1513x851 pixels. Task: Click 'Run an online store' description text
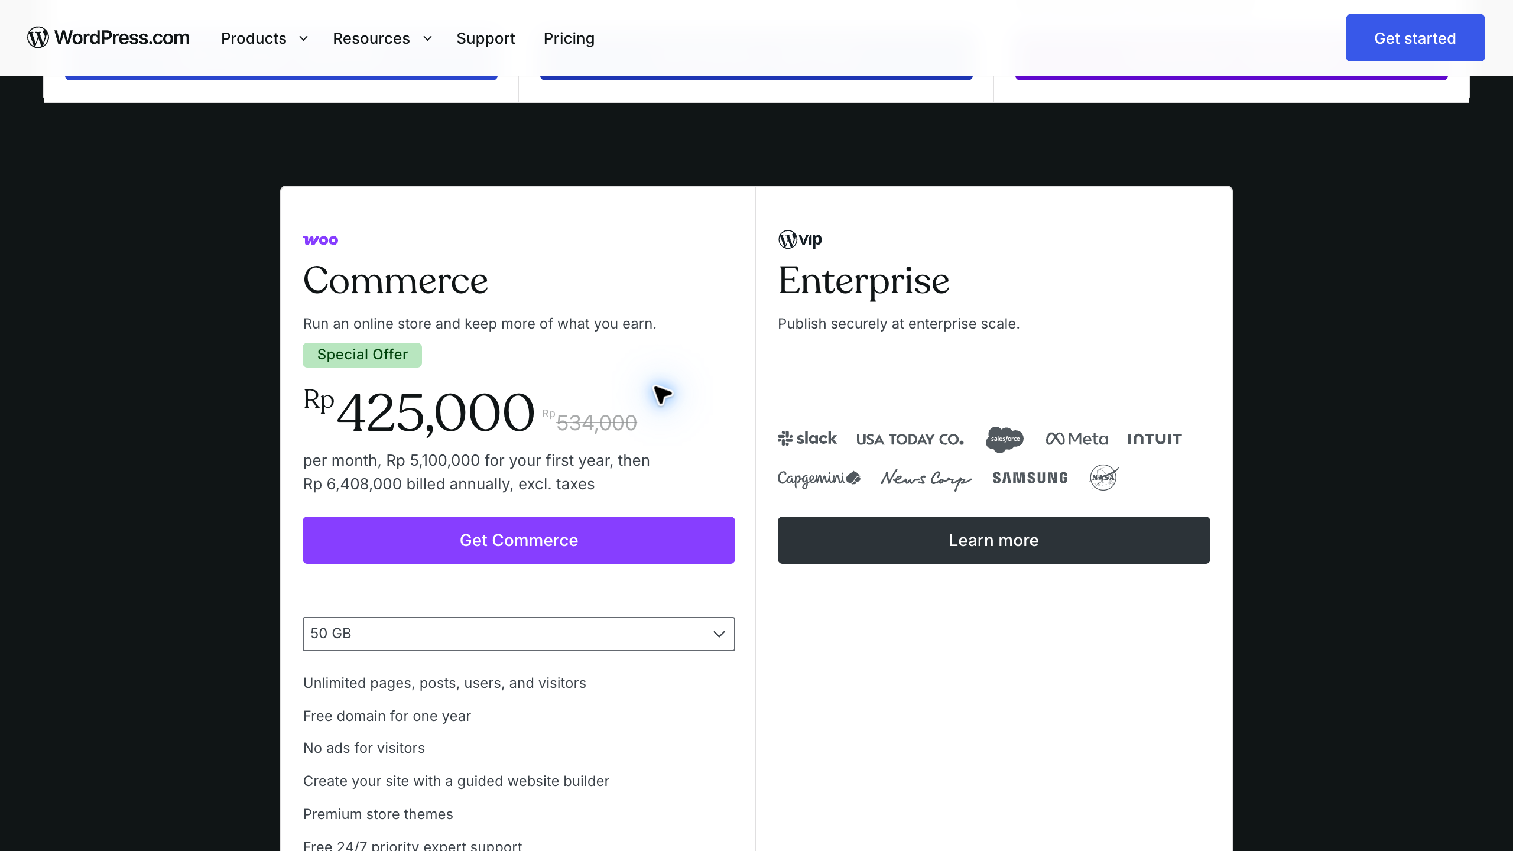[479, 324]
